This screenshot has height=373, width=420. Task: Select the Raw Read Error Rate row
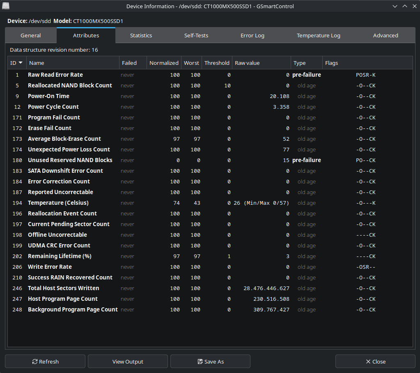(x=210, y=75)
